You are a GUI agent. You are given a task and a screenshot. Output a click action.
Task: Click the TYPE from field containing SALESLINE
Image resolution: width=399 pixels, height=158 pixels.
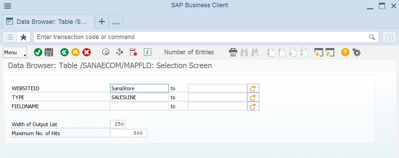140,97
